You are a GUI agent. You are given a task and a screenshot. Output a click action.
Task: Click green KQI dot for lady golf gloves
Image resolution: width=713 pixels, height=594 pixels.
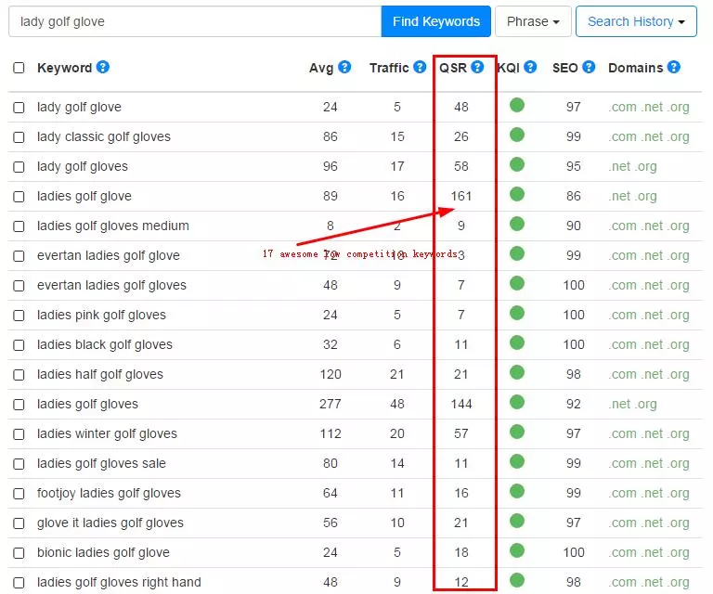click(x=517, y=164)
